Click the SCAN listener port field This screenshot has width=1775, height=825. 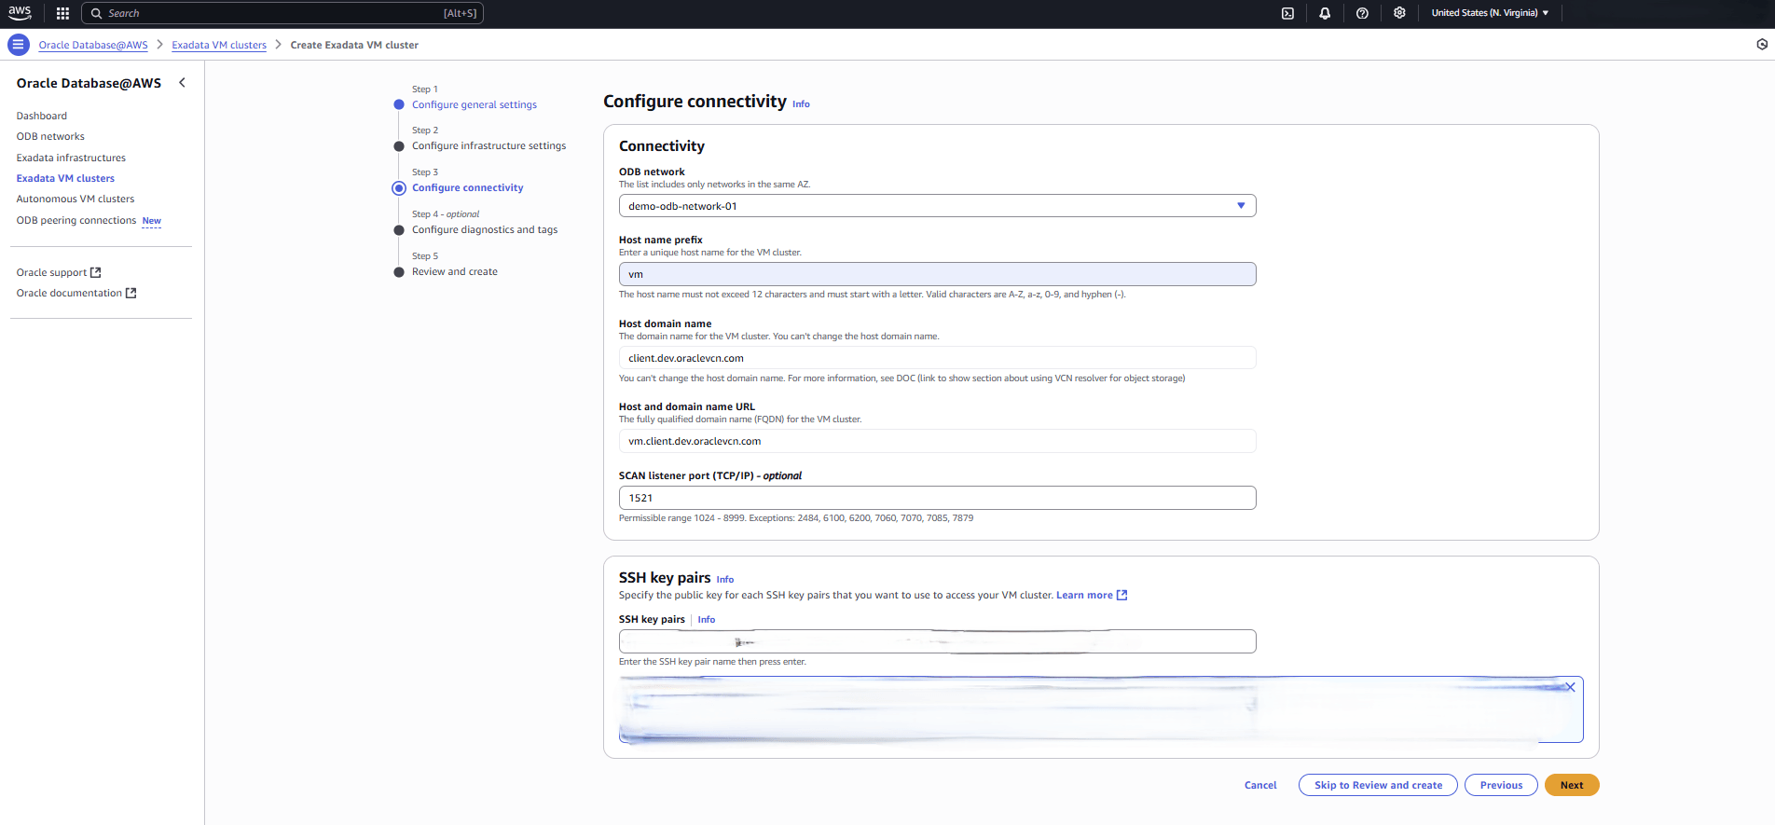coord(937,498)
